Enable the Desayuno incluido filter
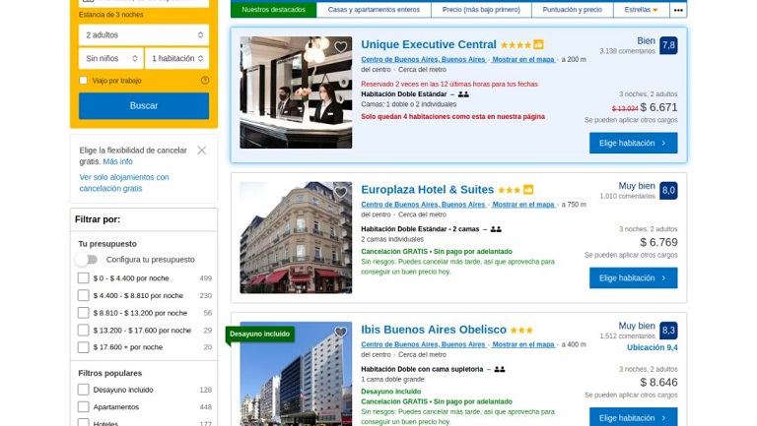This screenshot has height=426, width=757. tap(84, 390)
